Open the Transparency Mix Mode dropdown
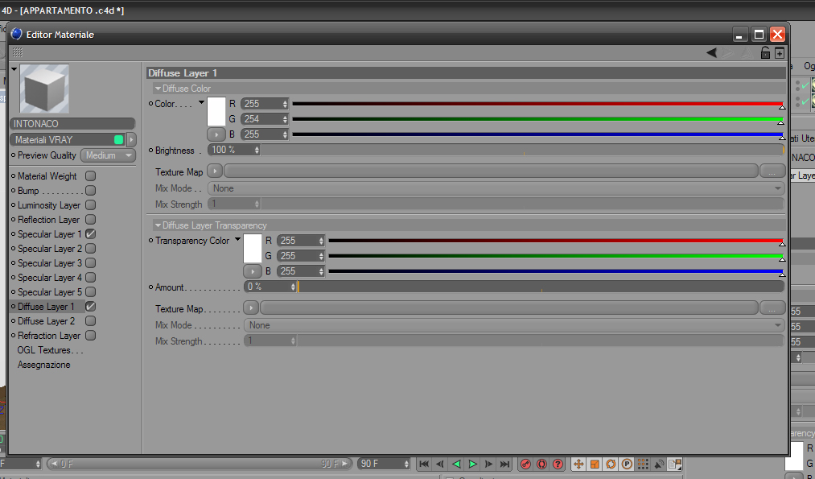 [514, 325]
